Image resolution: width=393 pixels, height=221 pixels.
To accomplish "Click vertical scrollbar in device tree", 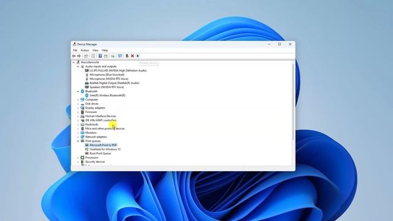I will tap(293, 102).
